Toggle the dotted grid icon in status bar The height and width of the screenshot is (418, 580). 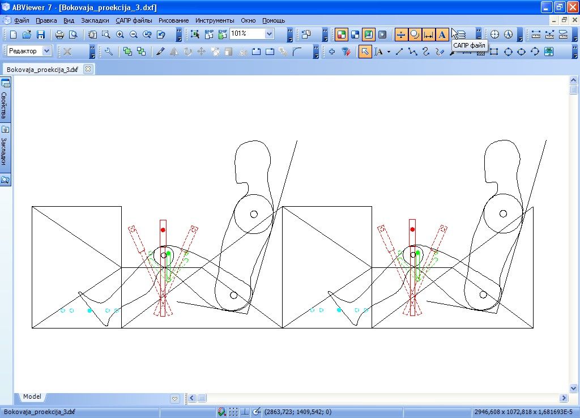pyautogui.click(x=233, y=412)
